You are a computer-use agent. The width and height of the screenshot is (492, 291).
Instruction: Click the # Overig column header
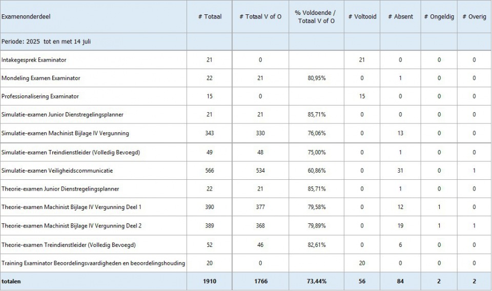click(474, 16)
